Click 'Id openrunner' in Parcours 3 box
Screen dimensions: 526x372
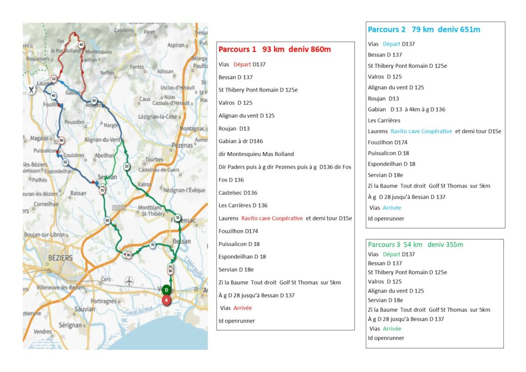point(386,338)
